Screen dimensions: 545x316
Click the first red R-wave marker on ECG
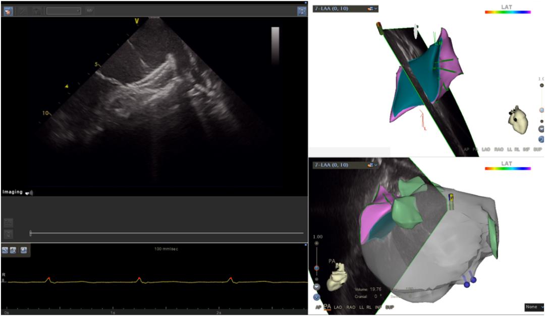48,278
